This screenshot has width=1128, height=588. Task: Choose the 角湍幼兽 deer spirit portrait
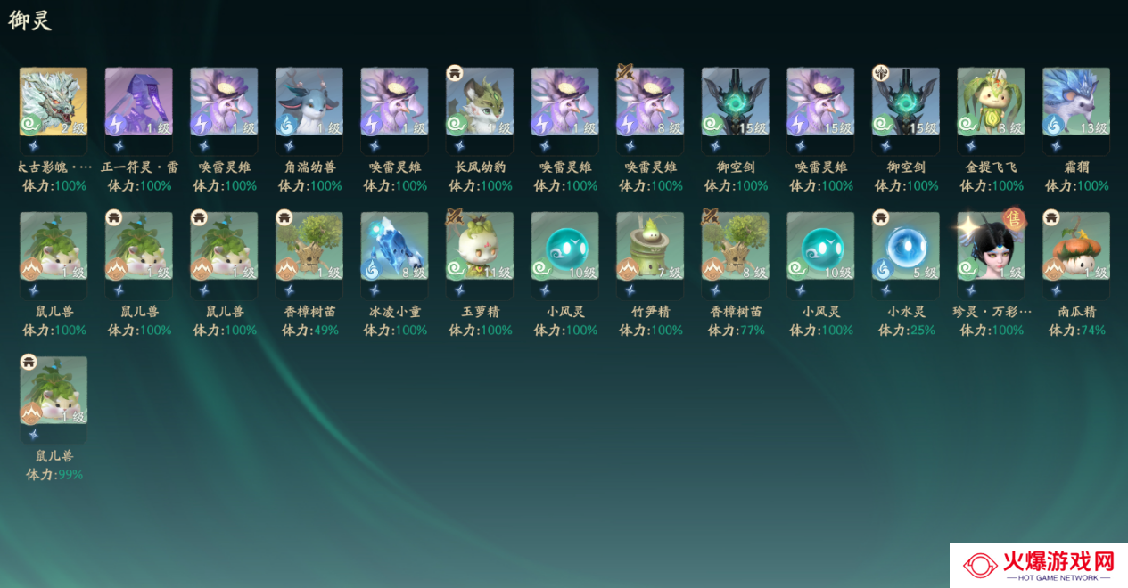[x=309, y=102]
